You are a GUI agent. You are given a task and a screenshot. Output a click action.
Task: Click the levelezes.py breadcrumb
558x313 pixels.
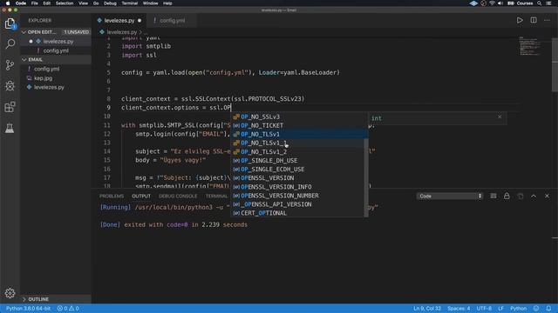pos(121,32)
